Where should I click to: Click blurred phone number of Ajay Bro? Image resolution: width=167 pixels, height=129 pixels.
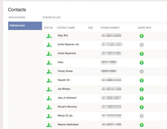pos(111,35)
